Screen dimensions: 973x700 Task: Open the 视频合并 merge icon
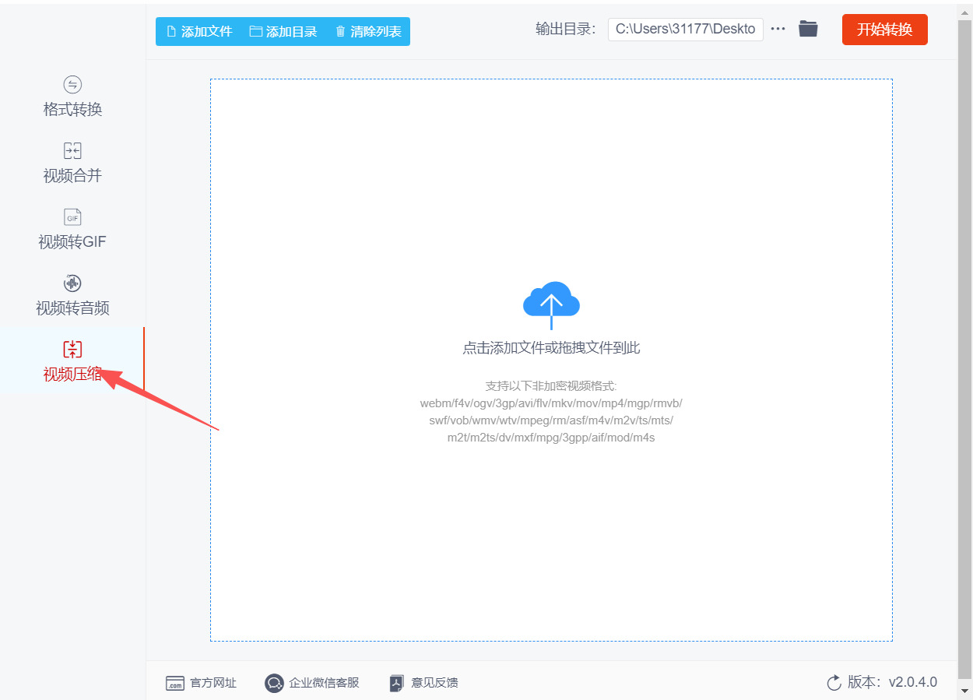click(x=72, y=151)
